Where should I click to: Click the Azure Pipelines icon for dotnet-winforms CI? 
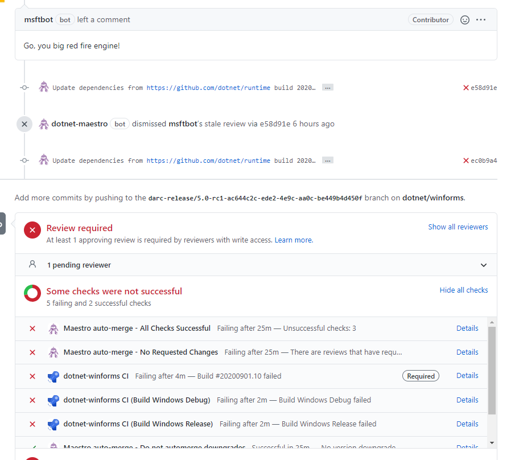pyautogui.click(x=53, y=376)
